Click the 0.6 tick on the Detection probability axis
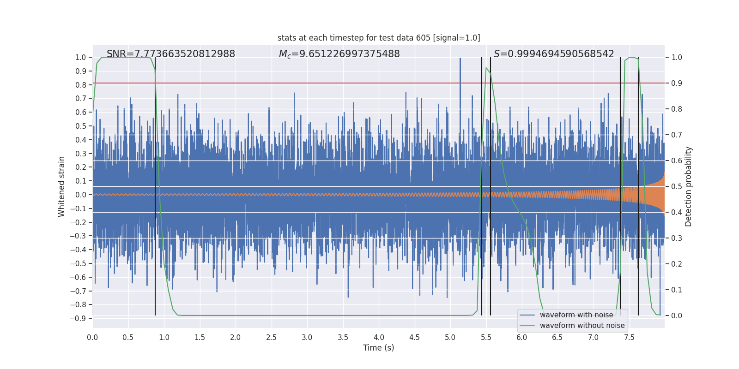The height and width of the screenshot is (369, 739). pos(677,161)
